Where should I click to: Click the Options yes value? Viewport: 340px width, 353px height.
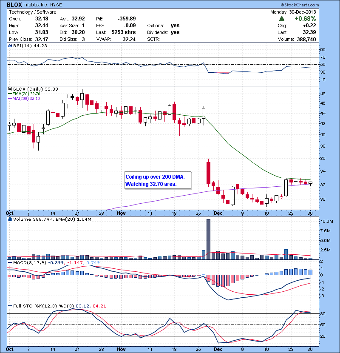(x=175, y=26)
